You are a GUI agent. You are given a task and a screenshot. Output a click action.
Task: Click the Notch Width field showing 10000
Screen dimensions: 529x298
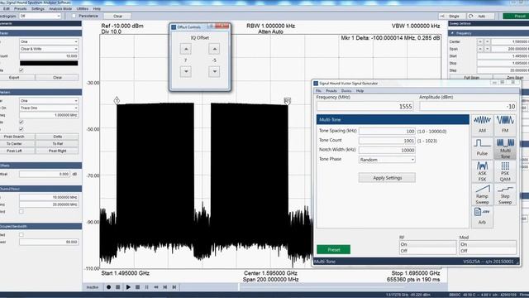click(387, 150)
